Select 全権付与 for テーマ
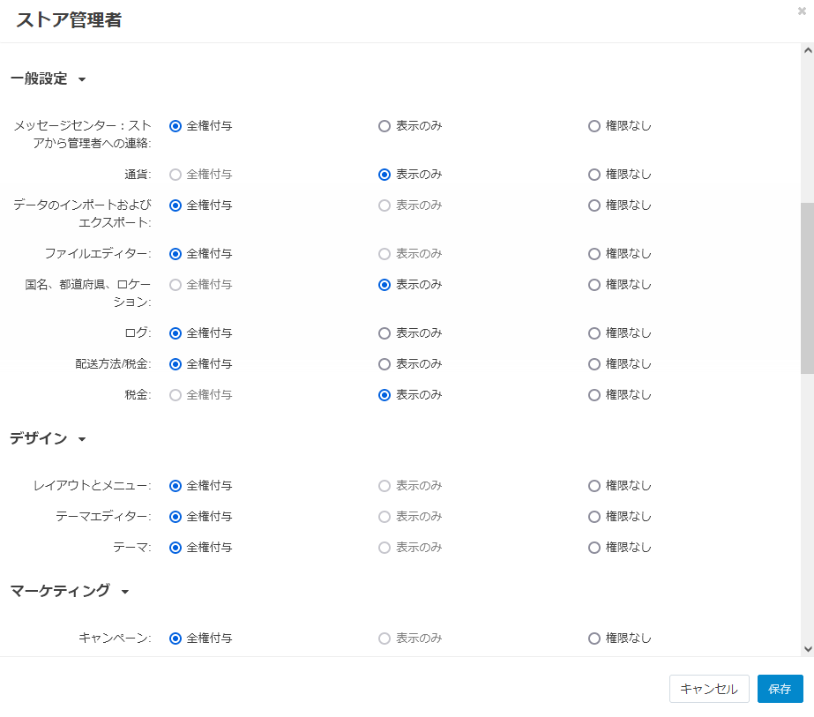Image resolution: width=814 pixels, height=717 pixels. click(x=175, y=548)
